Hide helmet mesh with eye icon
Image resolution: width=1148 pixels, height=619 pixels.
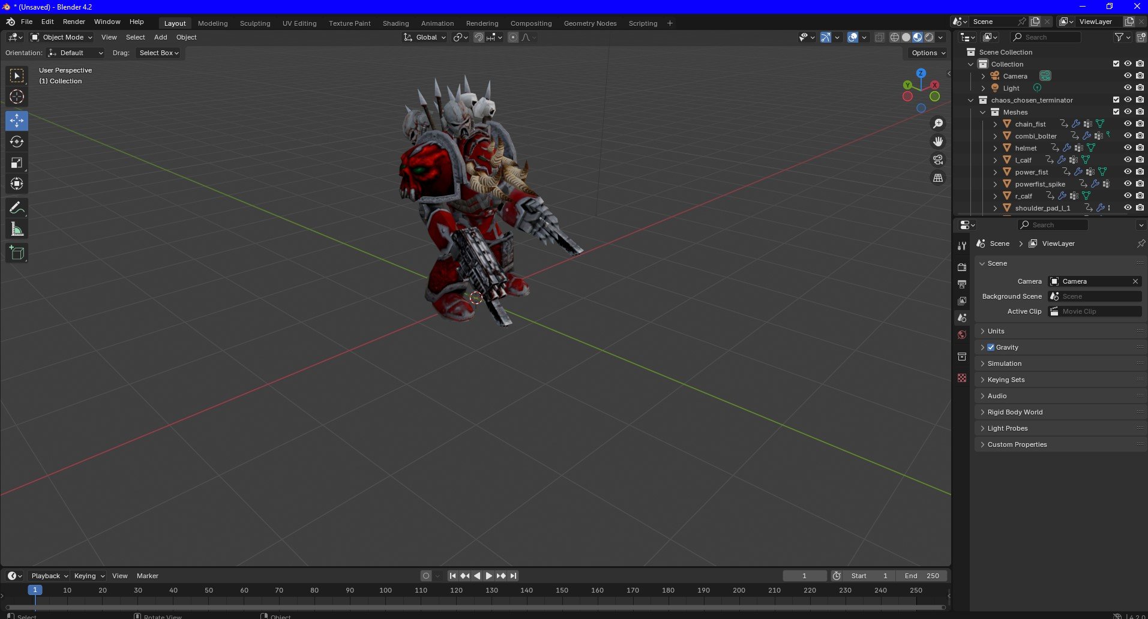coord(1128,148)
